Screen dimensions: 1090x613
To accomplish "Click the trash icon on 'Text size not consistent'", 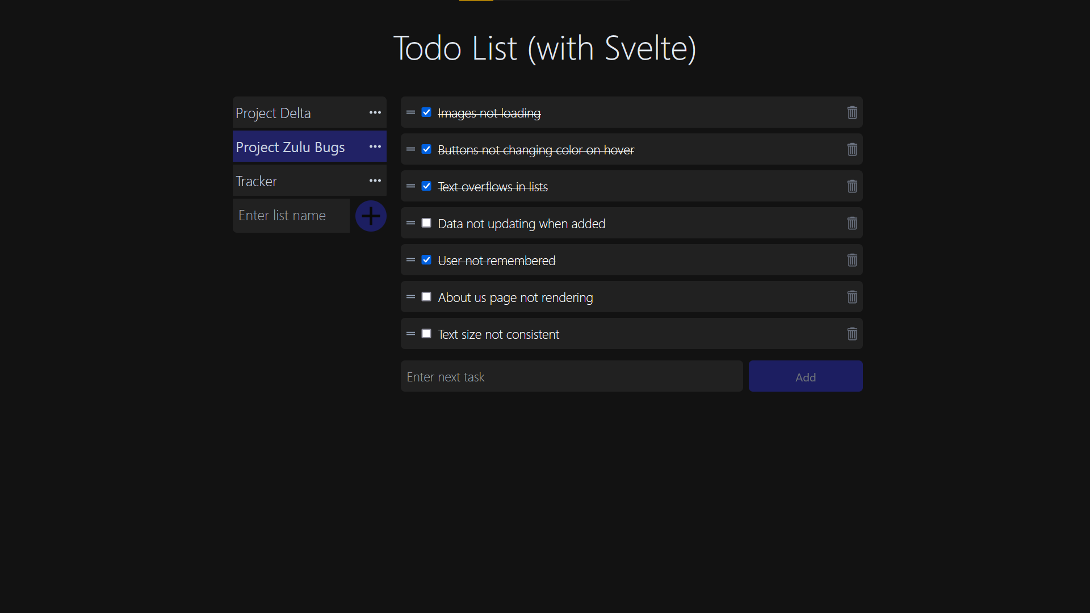I will click(852, 334).
